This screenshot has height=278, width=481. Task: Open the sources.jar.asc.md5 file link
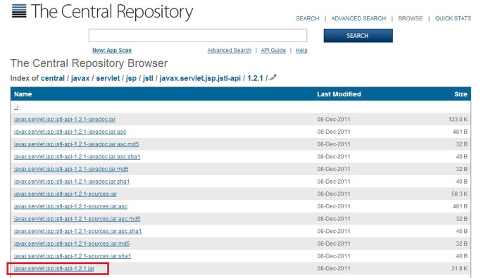[77, 219]
